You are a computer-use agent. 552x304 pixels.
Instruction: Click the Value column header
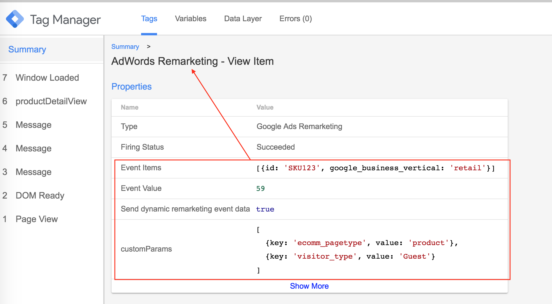click(265, 108)
